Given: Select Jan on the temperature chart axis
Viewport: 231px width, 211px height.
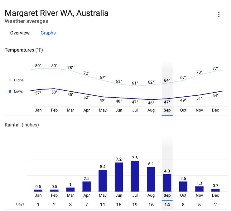Looking at the screenshot, I should click(38, 110).
